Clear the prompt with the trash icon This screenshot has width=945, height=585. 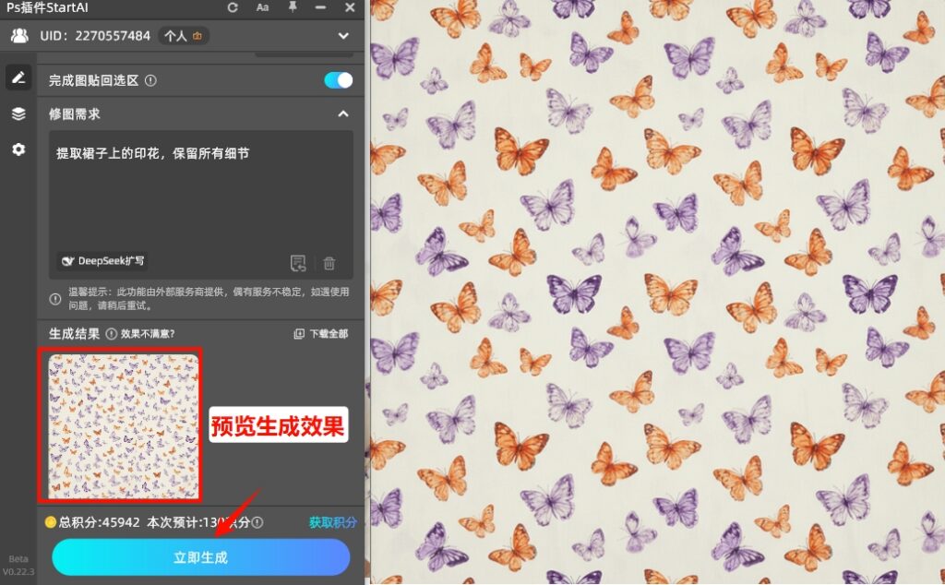coord(329,264)
